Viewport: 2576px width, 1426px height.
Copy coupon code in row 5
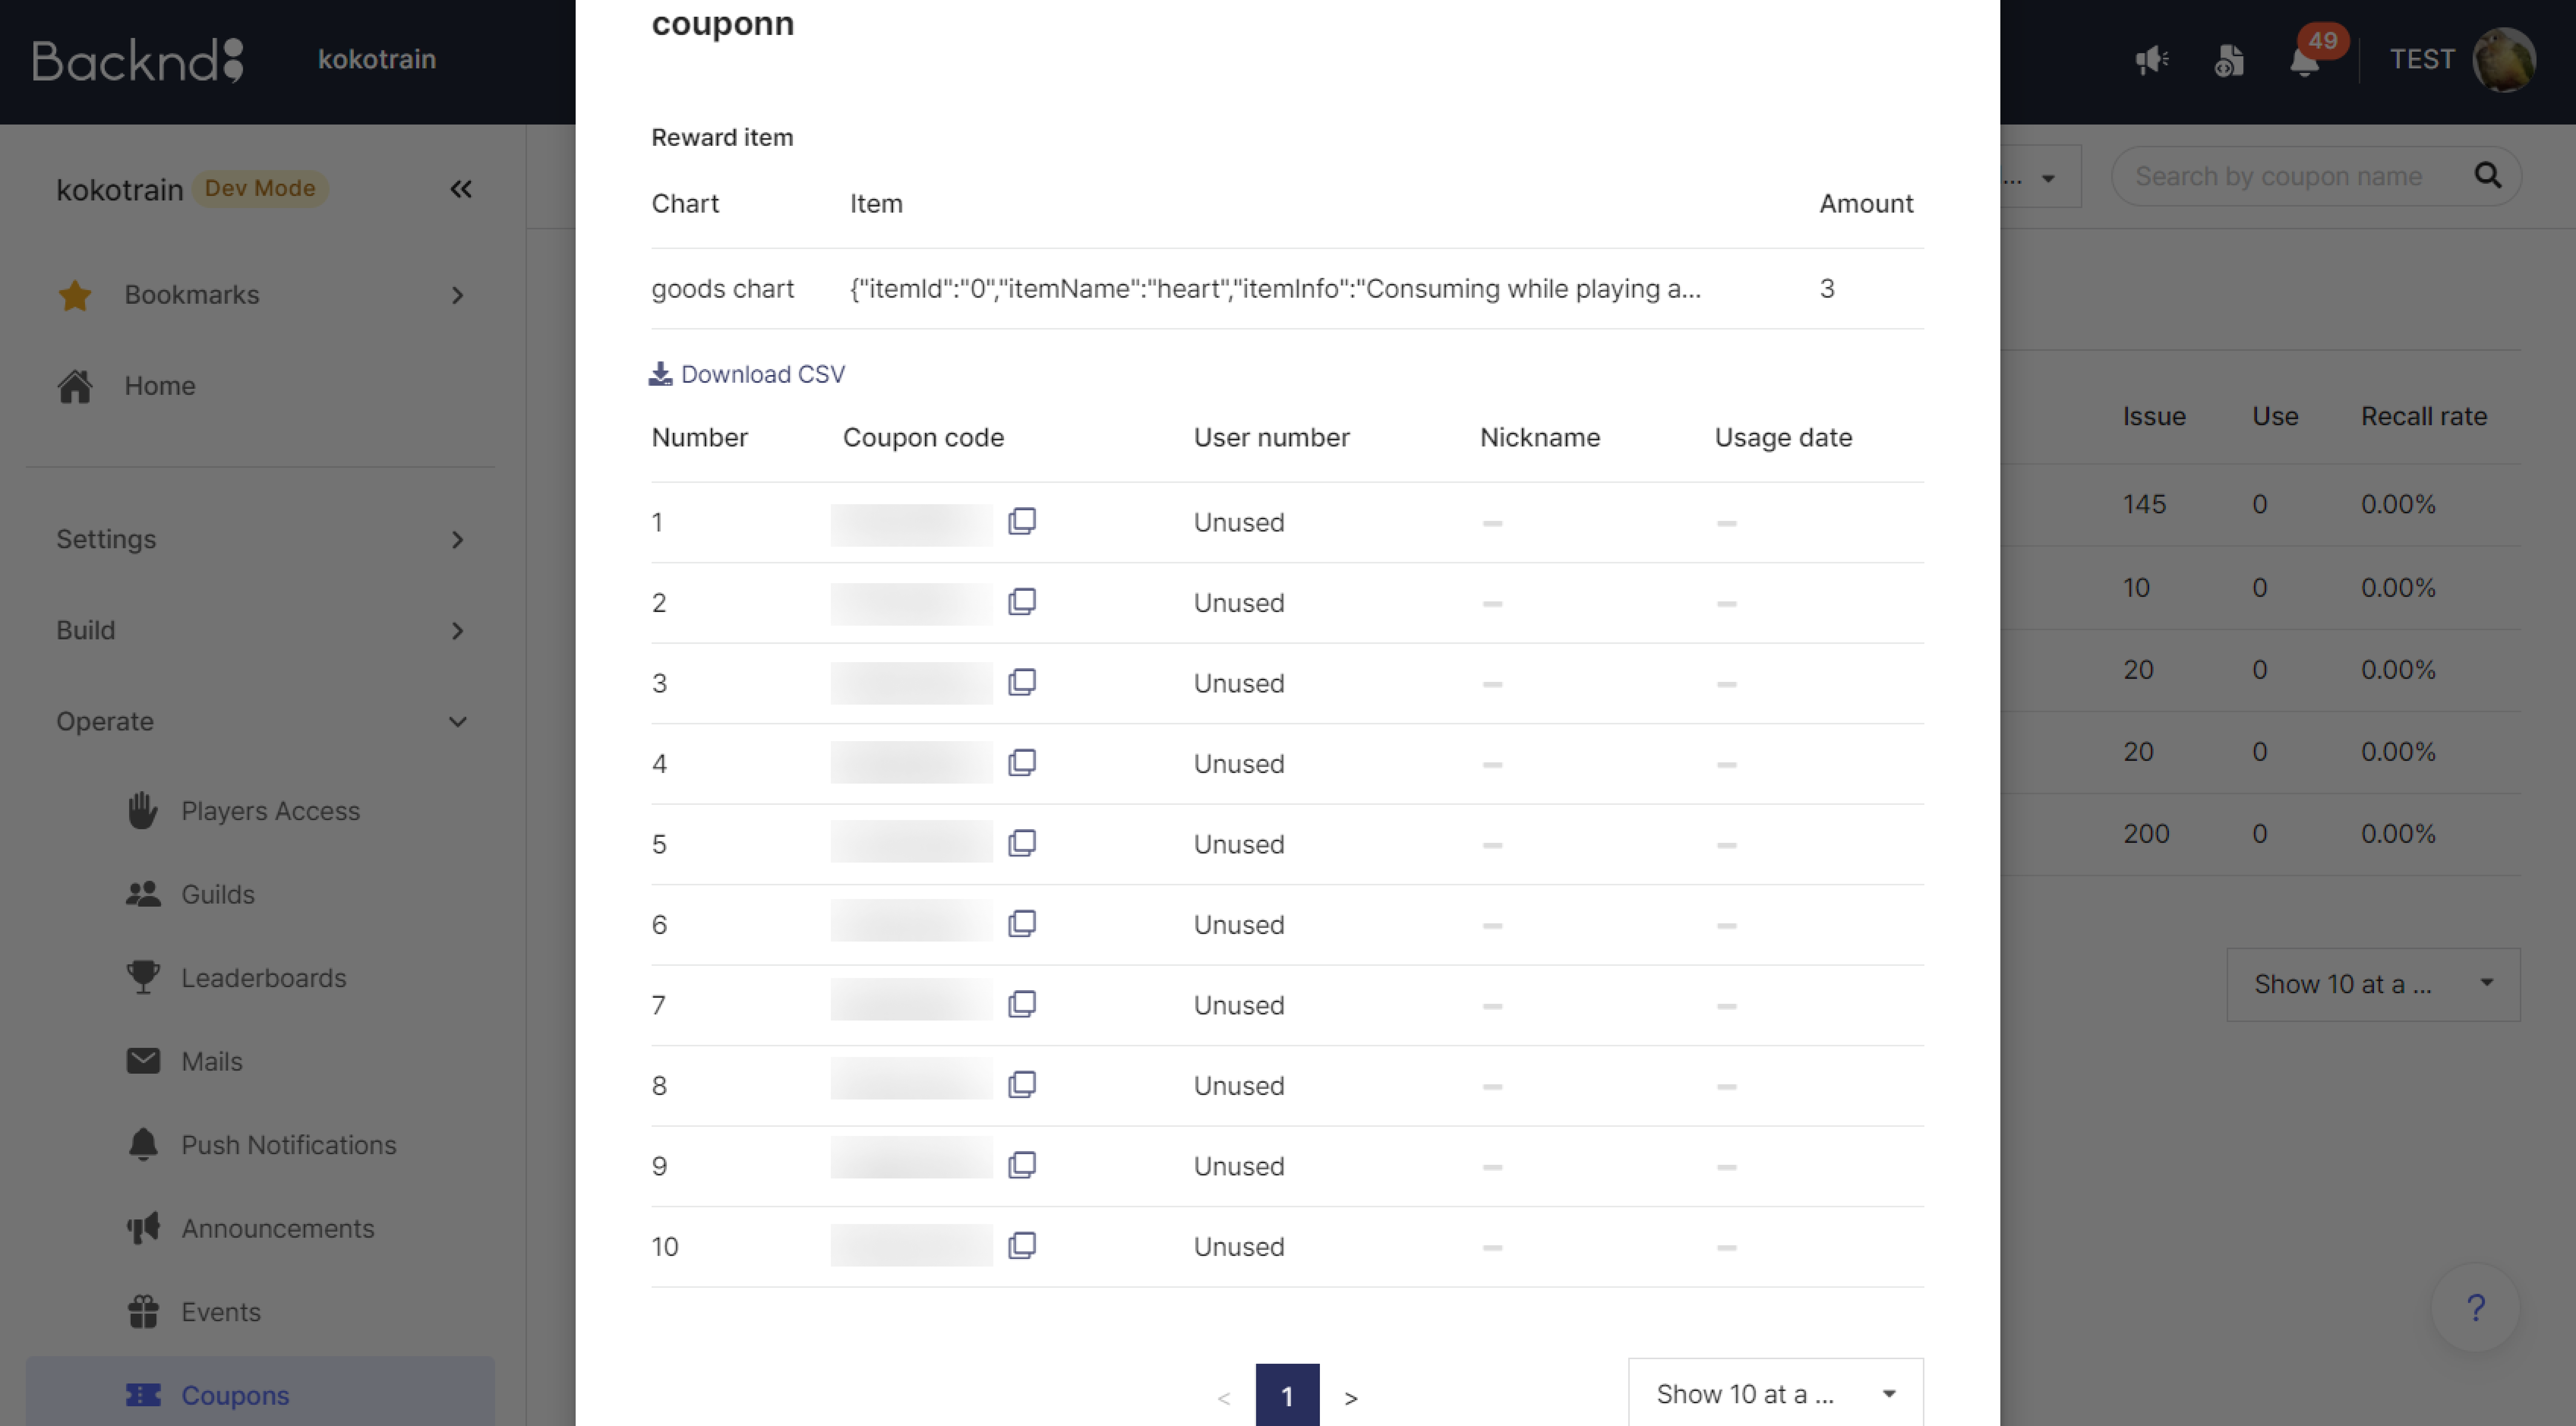pos(1021,843)
